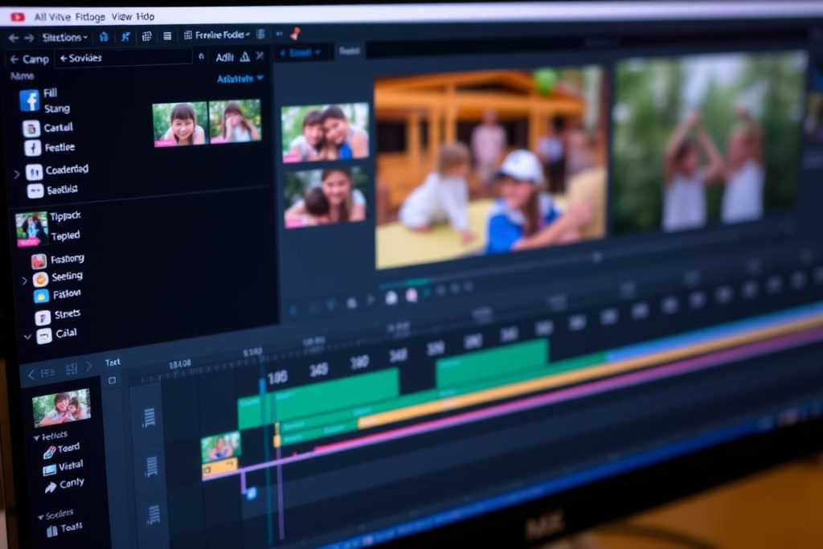Click the back arrow in the media panel

tap(14, 59)
